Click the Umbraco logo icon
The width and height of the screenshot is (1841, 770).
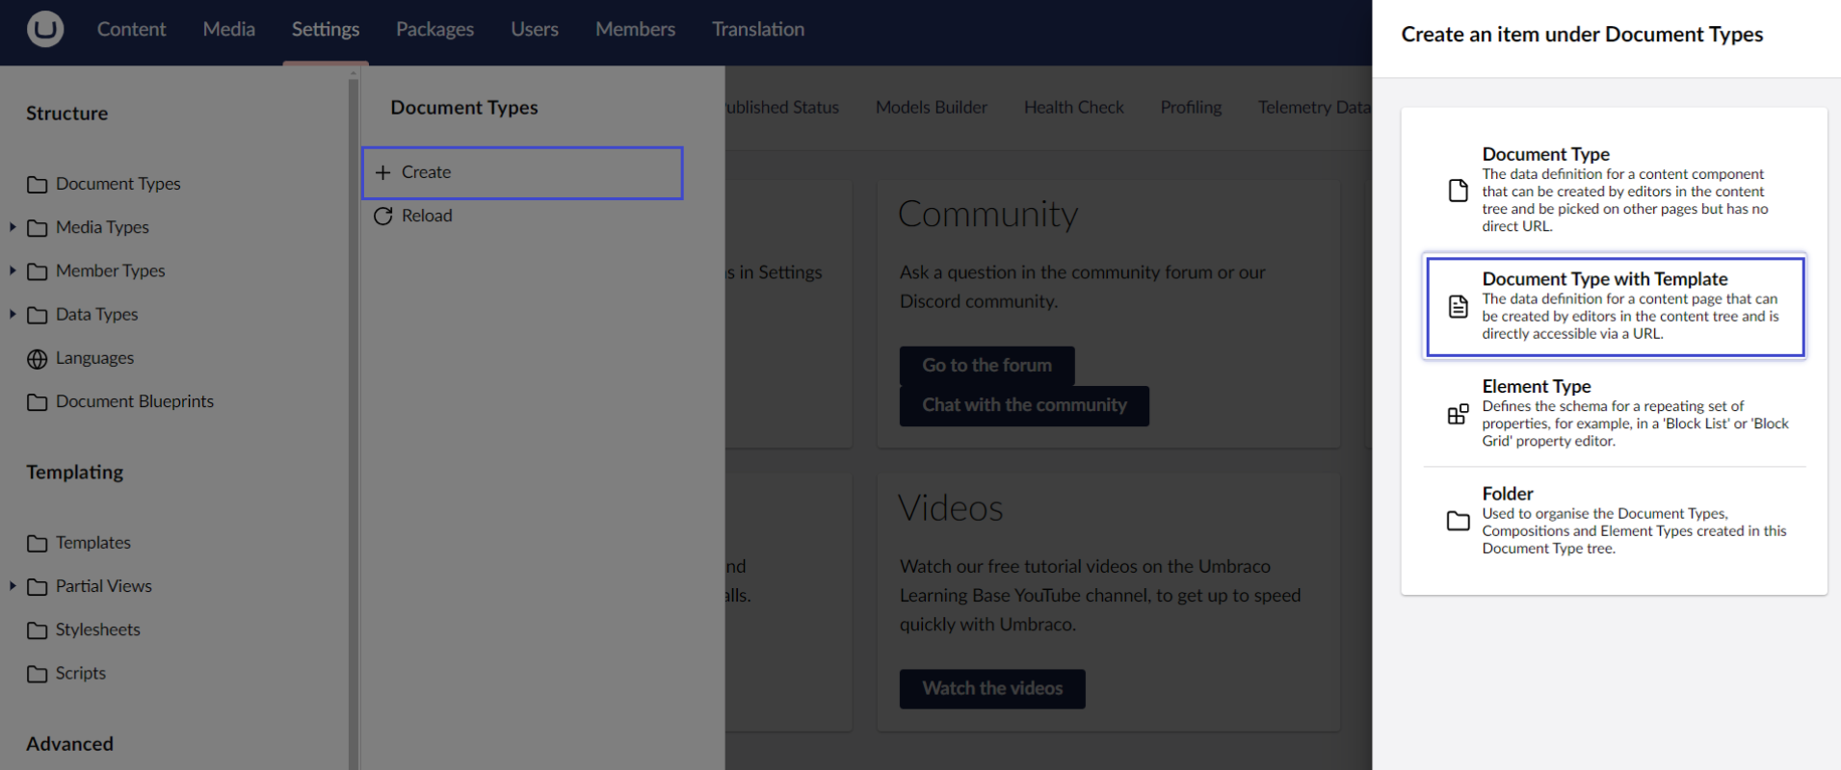tap(45, 29)
